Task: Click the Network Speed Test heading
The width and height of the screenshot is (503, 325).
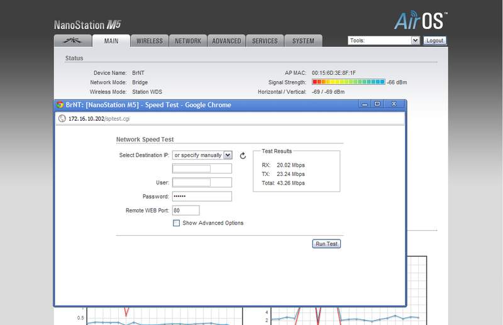Action: (x=145, y=140)
